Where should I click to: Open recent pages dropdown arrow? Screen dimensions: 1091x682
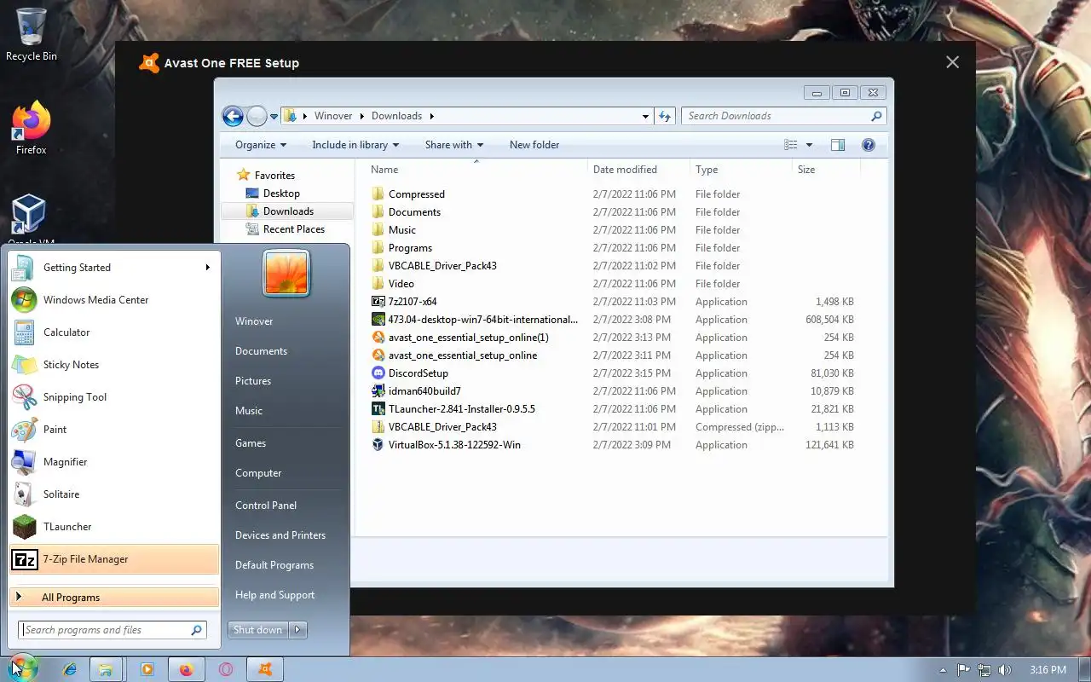[x=274, y=116]
